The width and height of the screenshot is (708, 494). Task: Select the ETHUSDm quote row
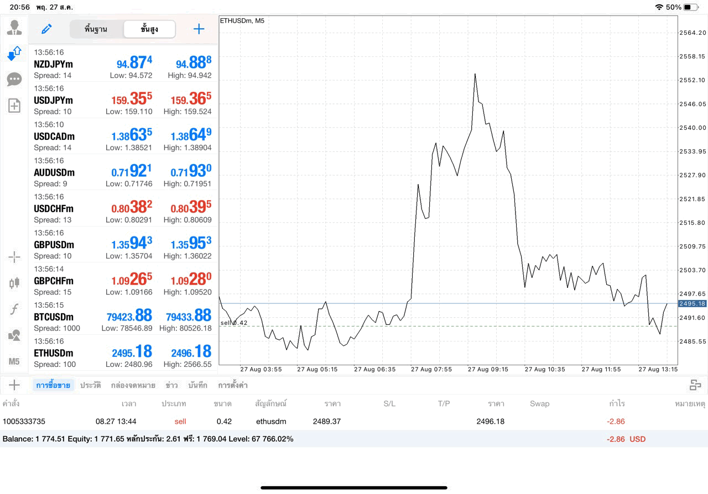(x=123, y=353)
